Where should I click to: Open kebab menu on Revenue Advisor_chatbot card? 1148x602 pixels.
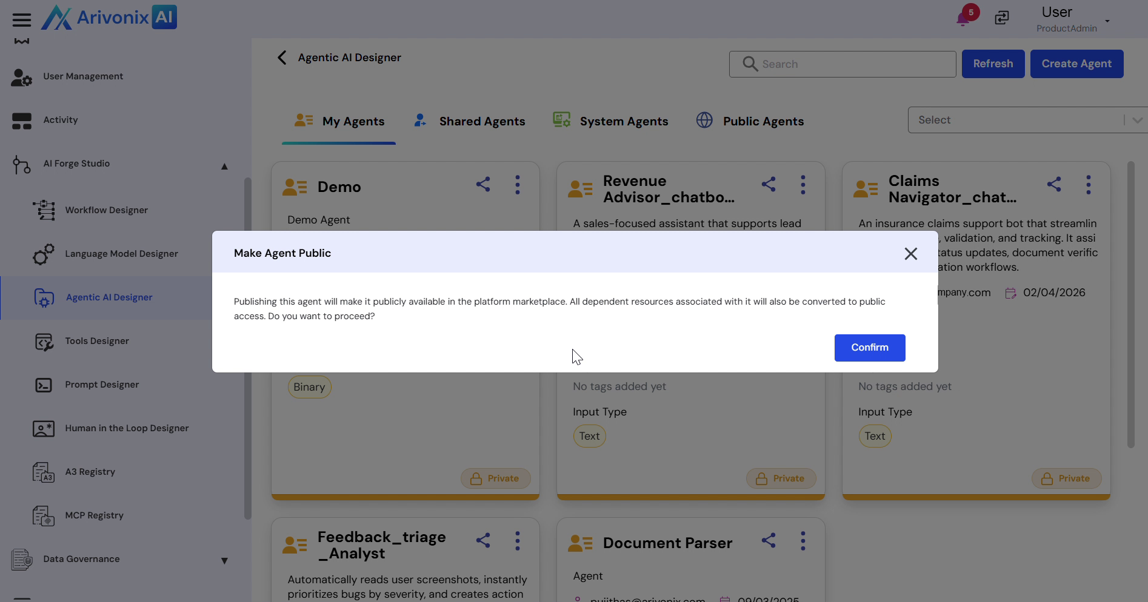point(803,185)
